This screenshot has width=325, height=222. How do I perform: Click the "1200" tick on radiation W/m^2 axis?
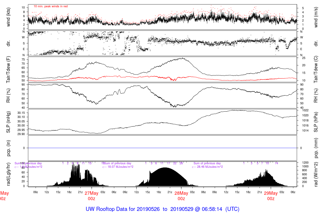coord(306,163)
